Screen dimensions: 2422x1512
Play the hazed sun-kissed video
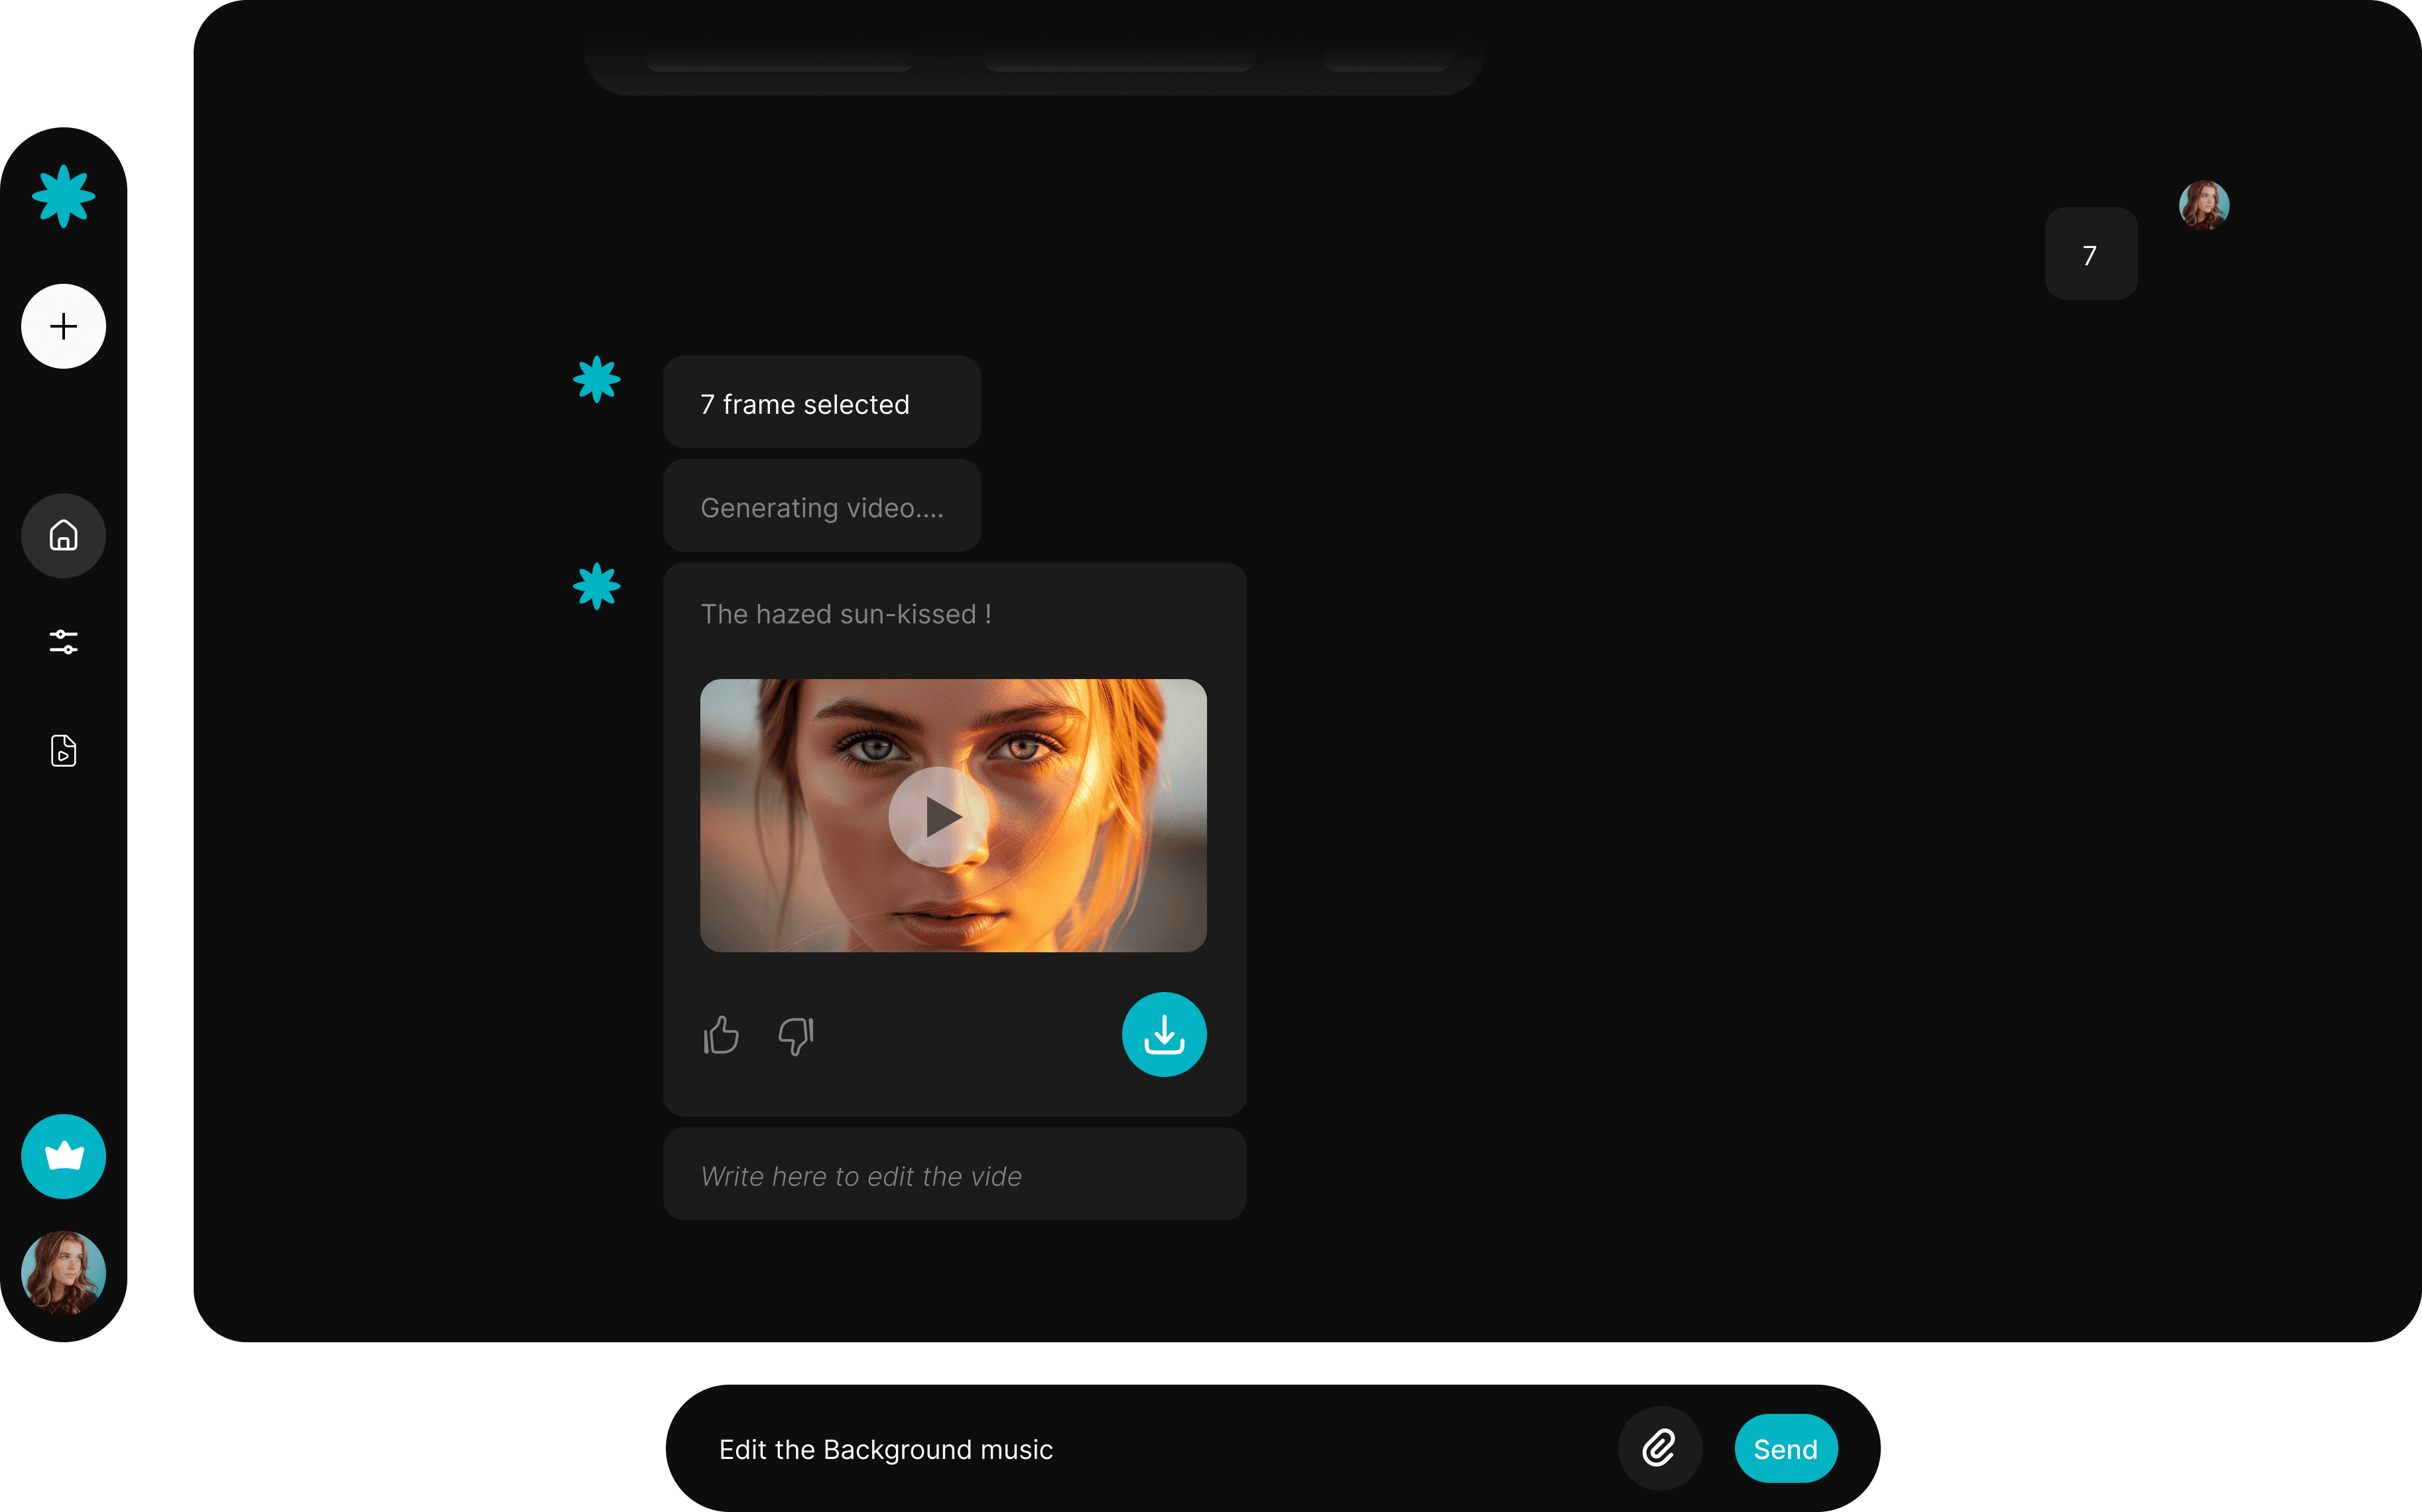click(938, 817)
